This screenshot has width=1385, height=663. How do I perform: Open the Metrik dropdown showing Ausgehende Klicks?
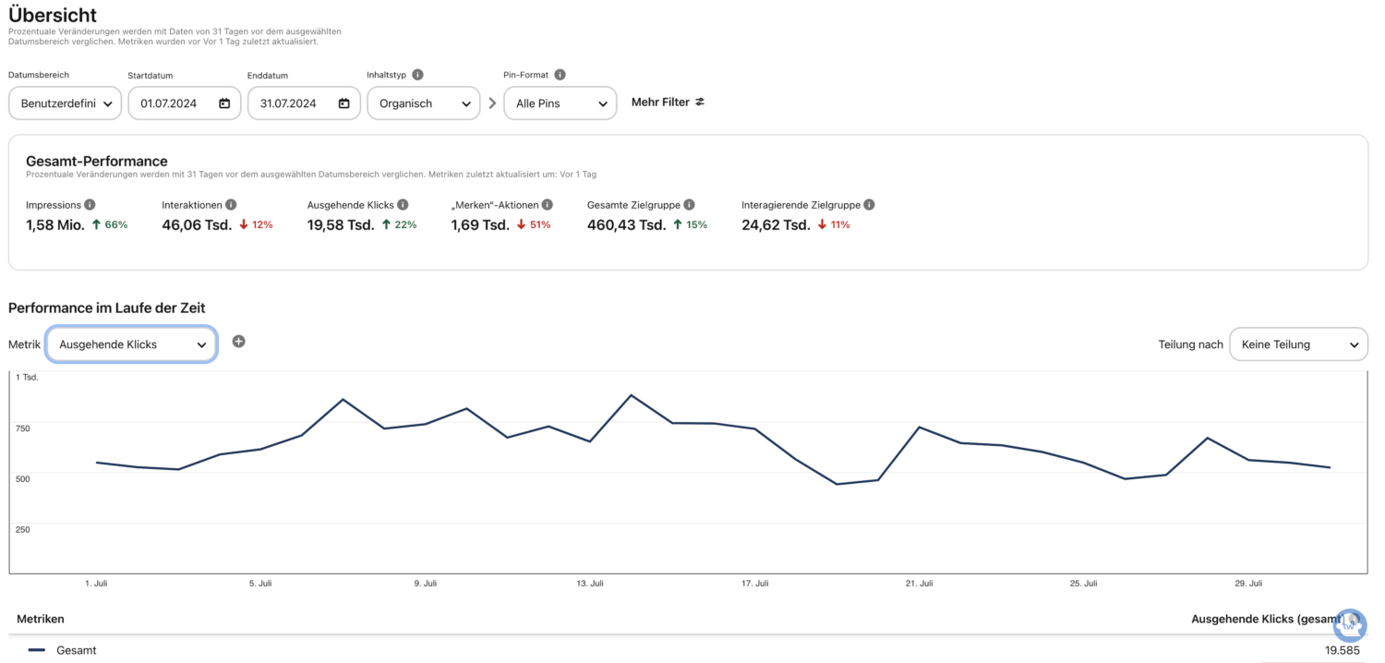(132, 344)
